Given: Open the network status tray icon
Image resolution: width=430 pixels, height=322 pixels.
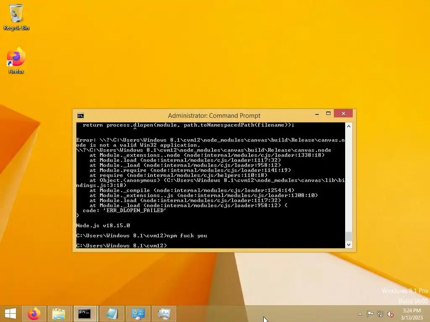Looking at the screenshot, I should [380, 314].
